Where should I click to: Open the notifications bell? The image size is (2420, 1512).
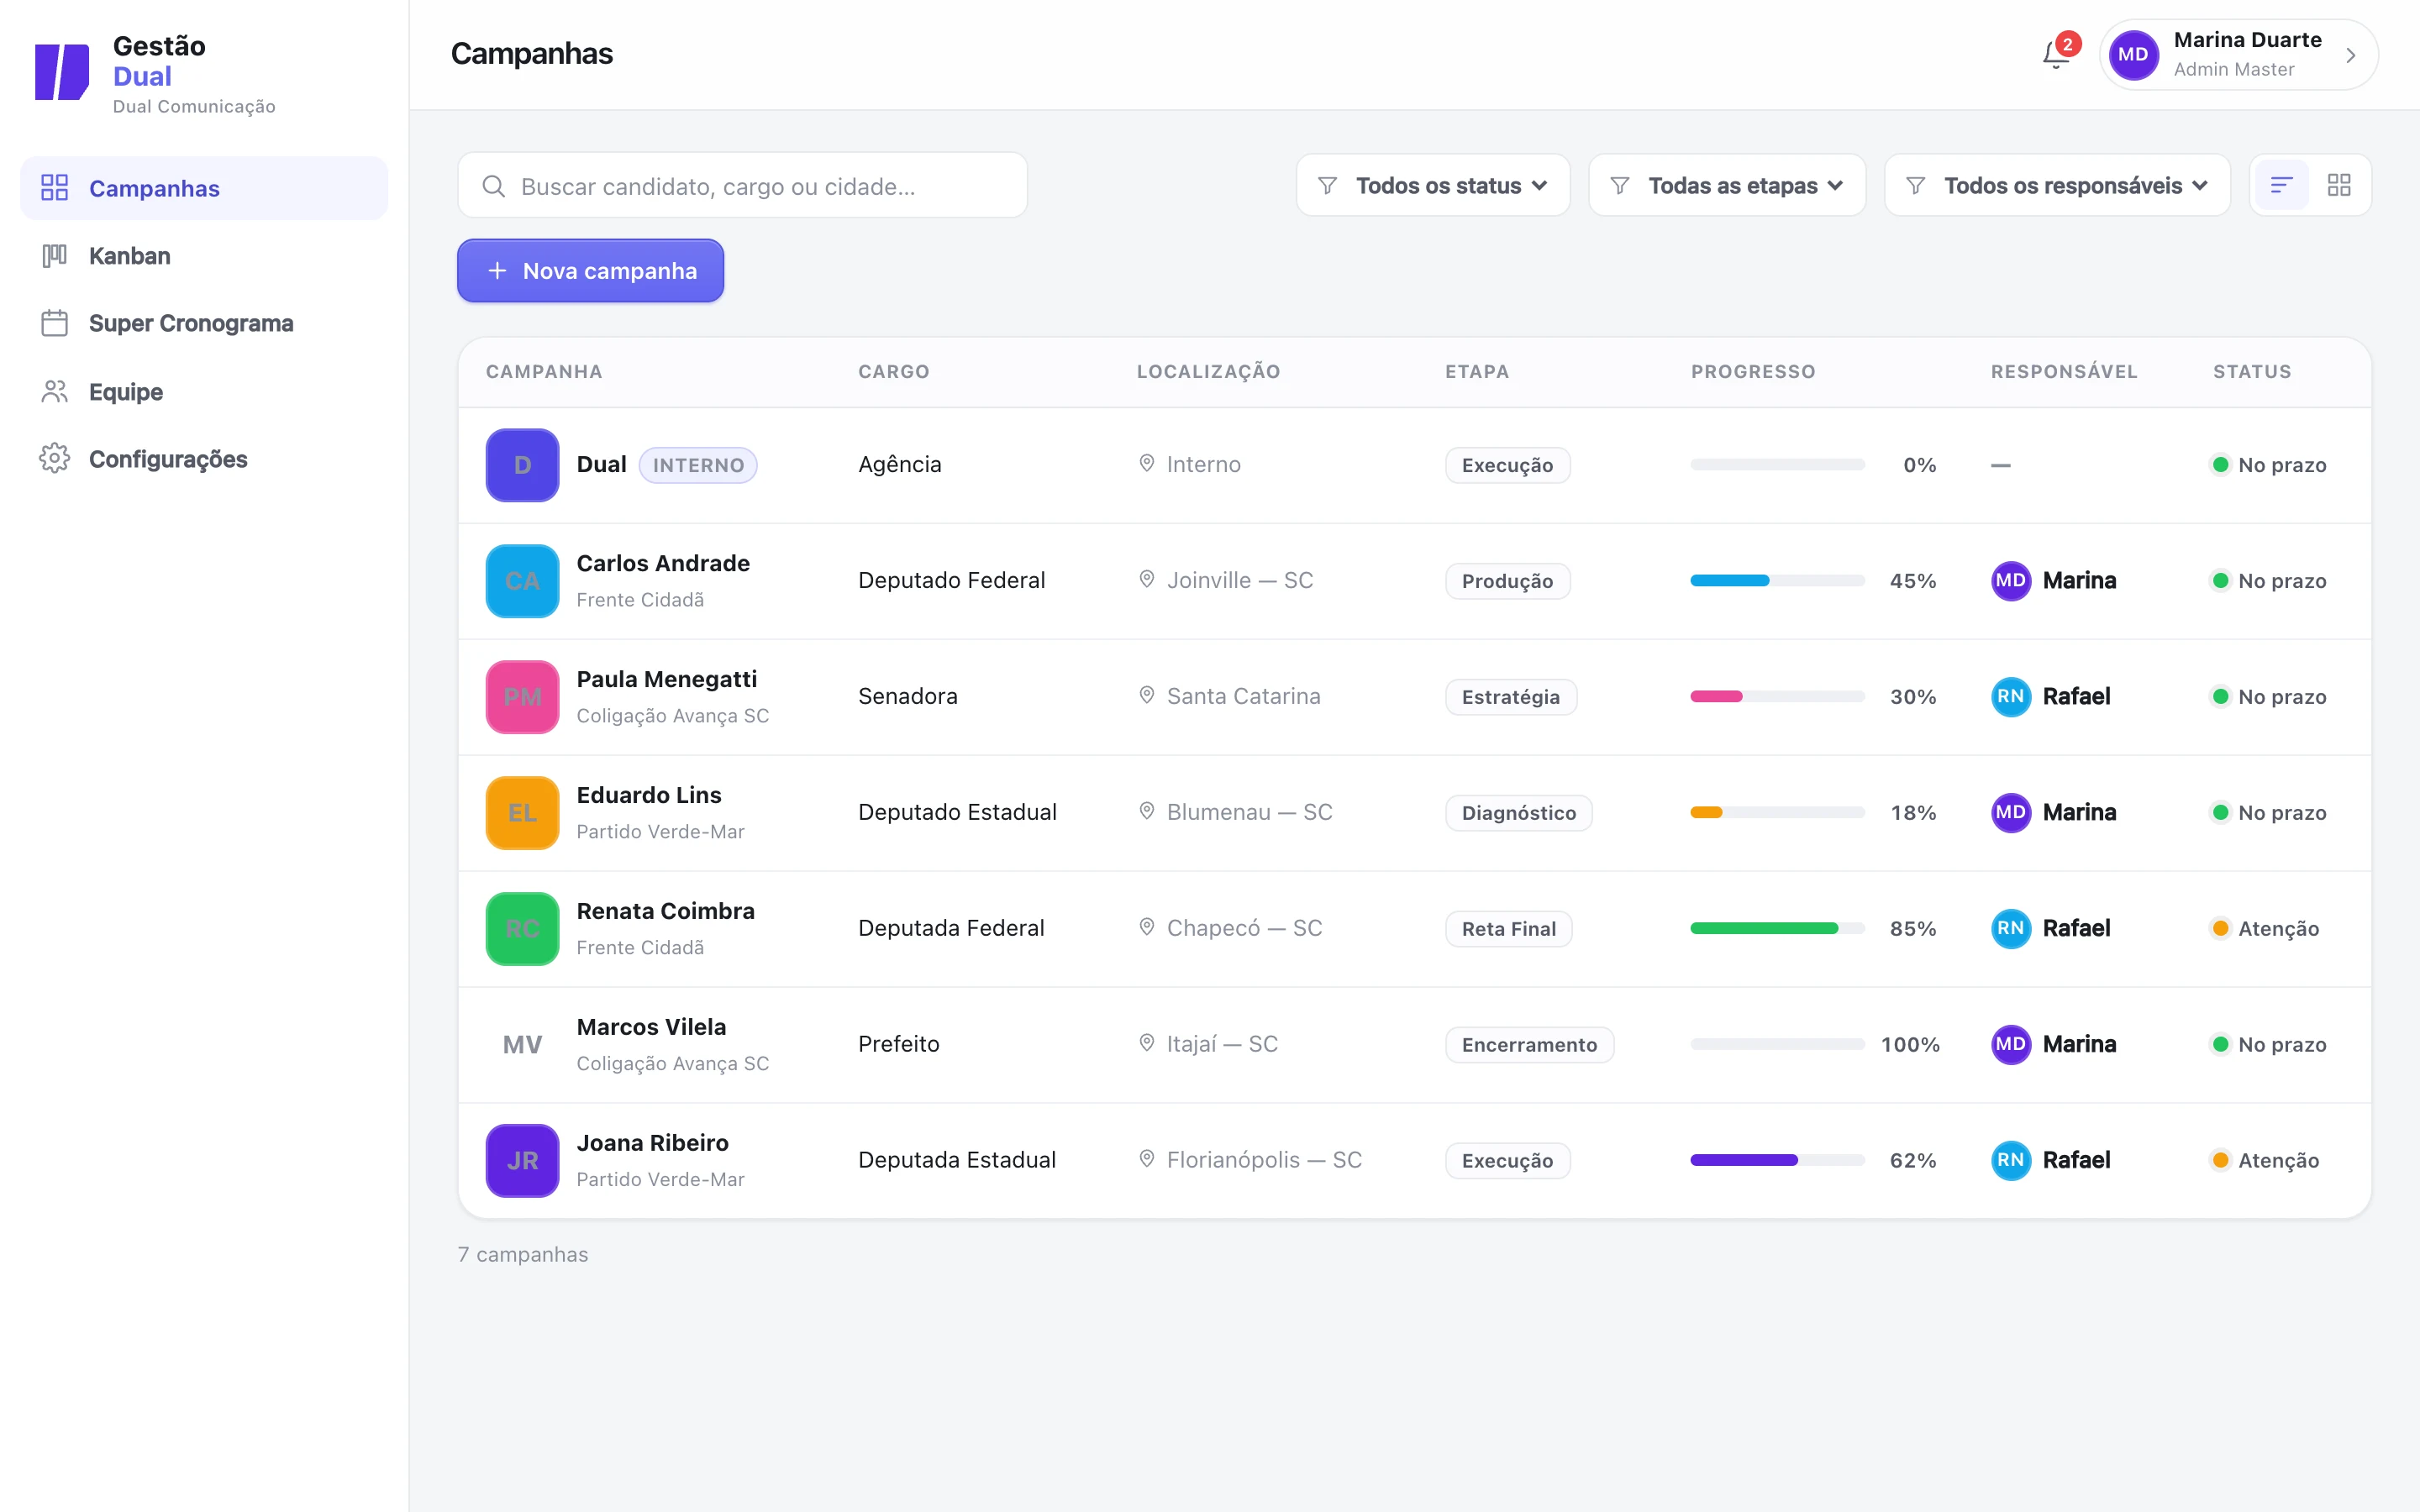click(x=2056, y=55)
